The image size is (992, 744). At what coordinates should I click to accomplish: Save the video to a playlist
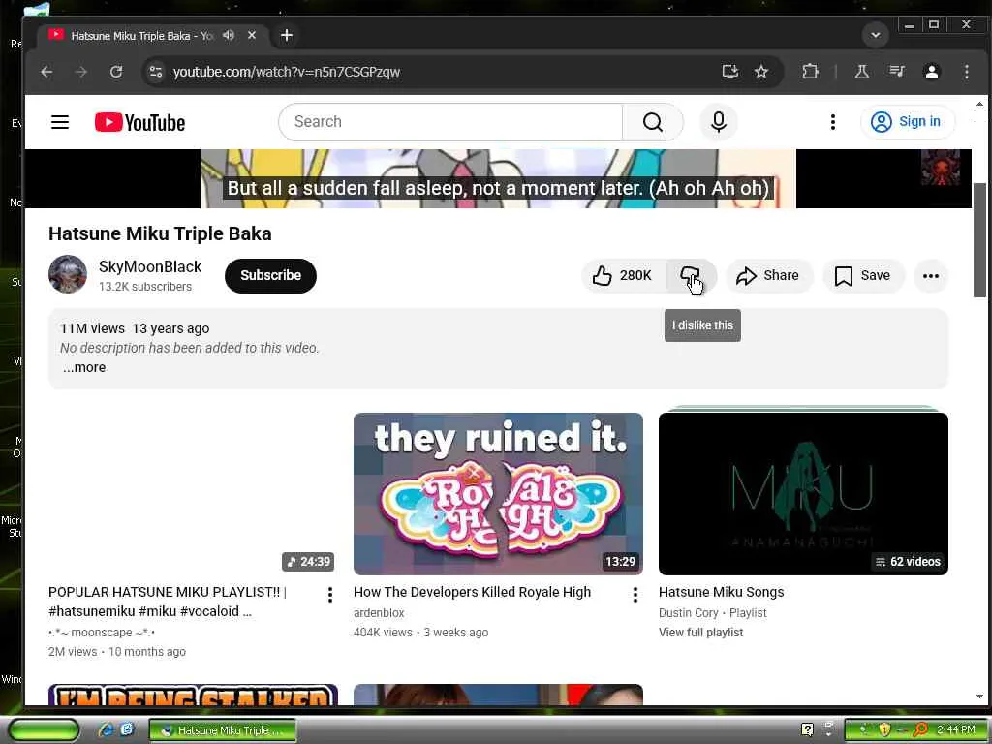click(x=863, y=275)
